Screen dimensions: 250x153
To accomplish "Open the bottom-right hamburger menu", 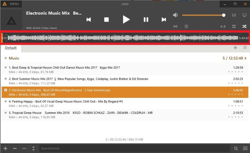I will pos(245,148).
